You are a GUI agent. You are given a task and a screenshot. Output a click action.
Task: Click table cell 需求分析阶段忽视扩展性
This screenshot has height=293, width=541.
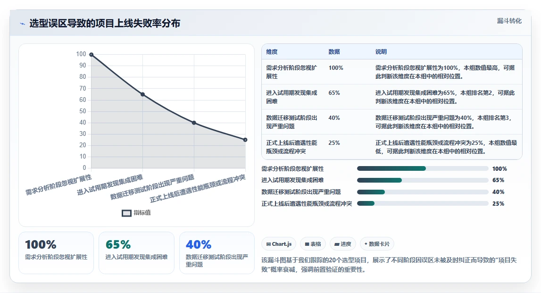pos(291,72)
